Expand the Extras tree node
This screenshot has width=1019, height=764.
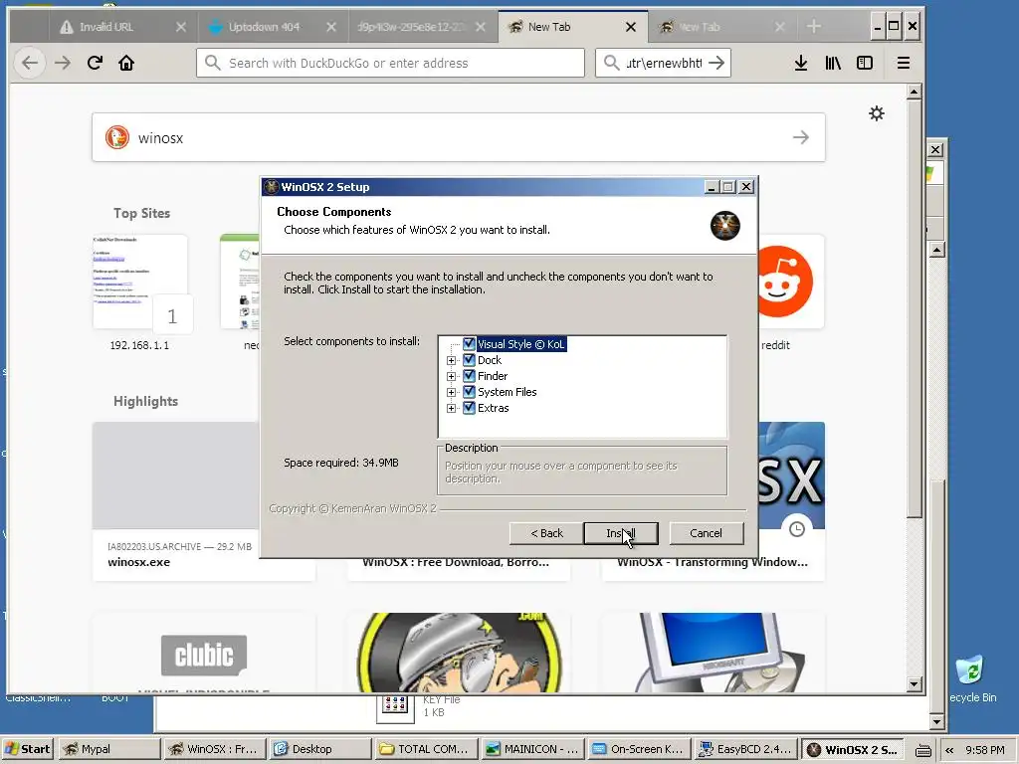pyautogui.click(x=451, y=409)
